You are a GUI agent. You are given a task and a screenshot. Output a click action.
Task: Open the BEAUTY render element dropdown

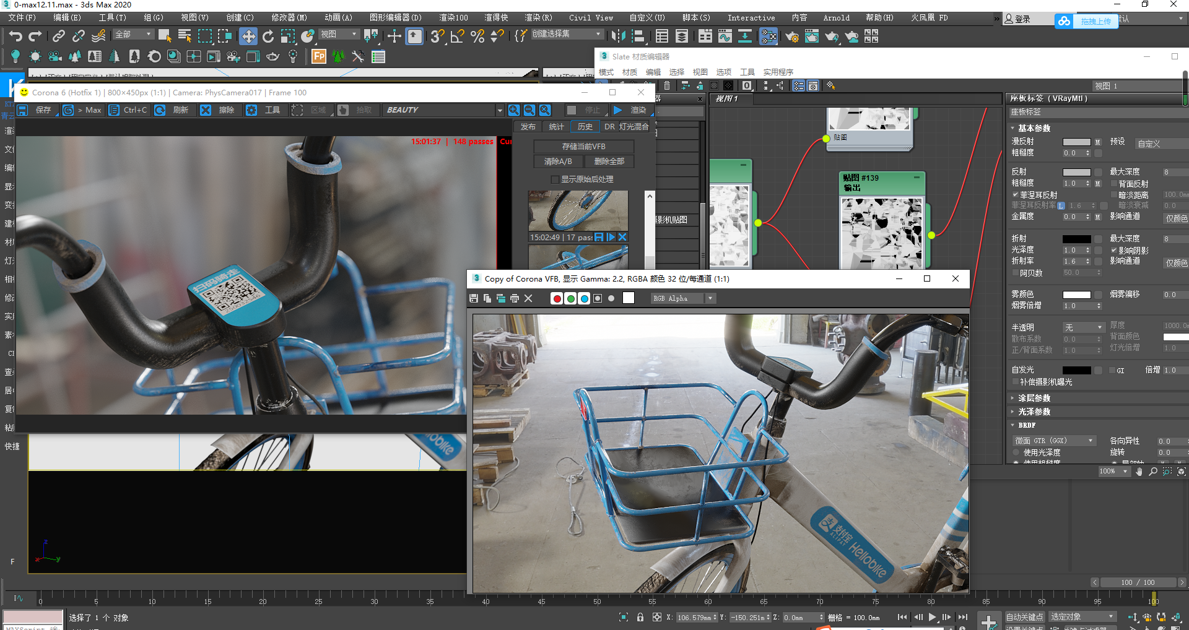[x=443, y=110]
